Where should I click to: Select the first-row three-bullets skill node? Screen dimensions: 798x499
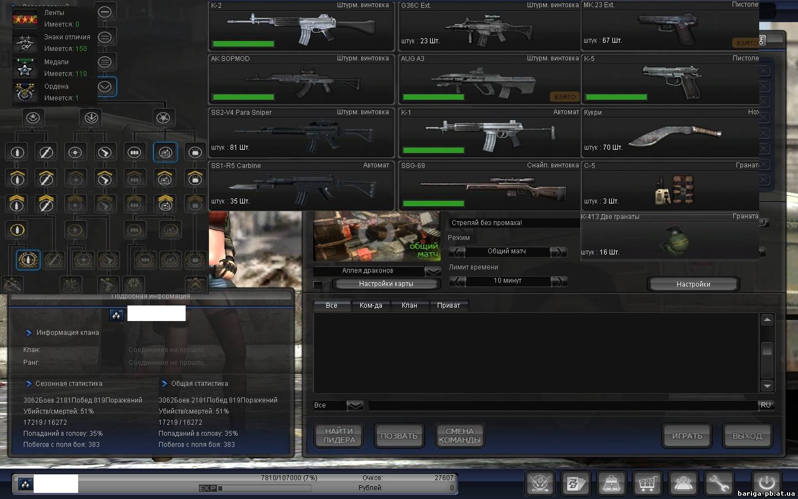point(134,152)
